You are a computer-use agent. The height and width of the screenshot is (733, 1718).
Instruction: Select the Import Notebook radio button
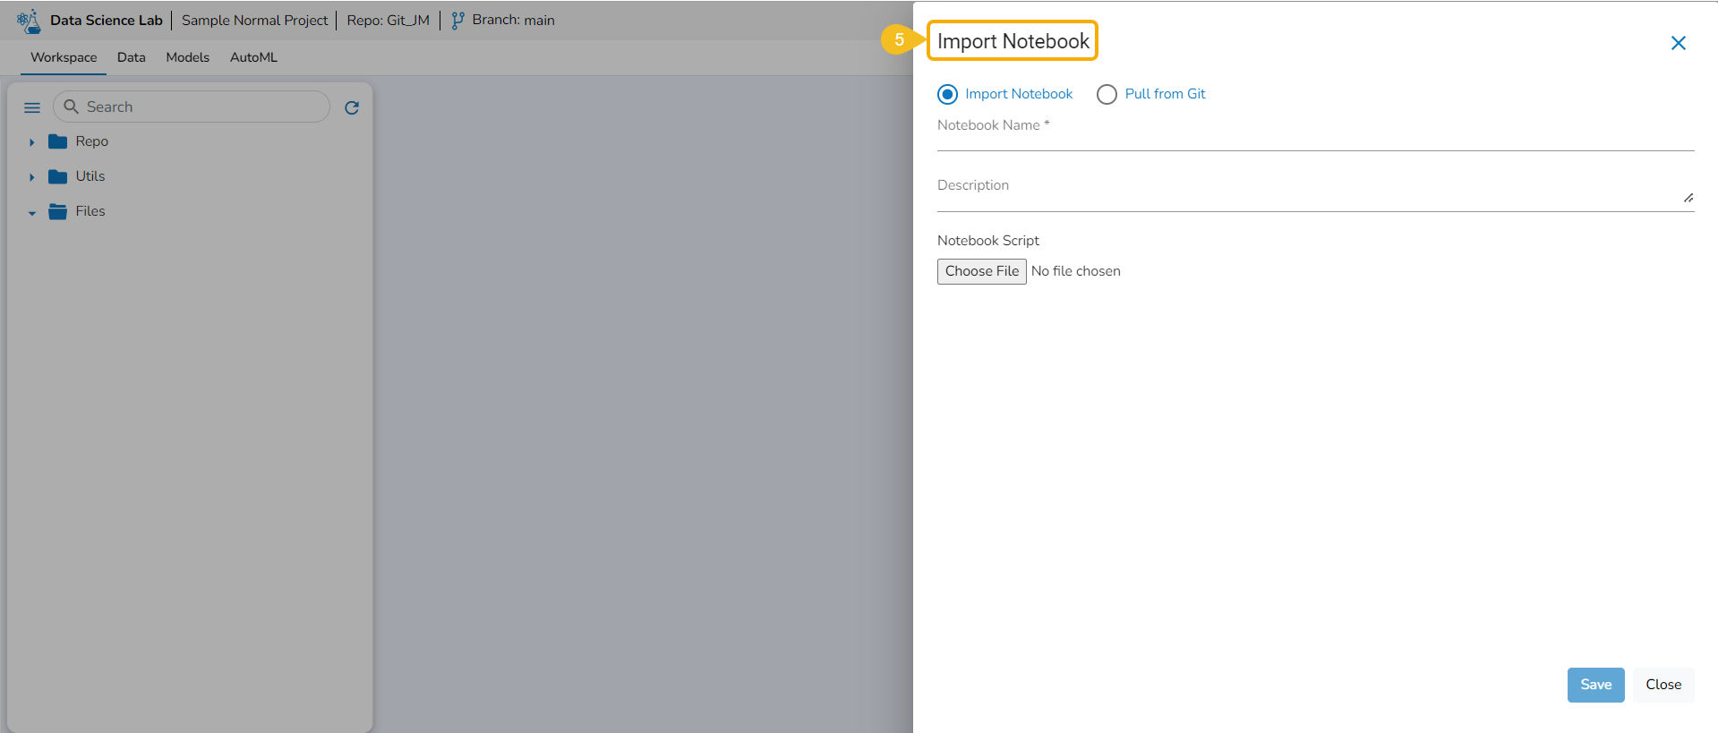click(947, 94)
